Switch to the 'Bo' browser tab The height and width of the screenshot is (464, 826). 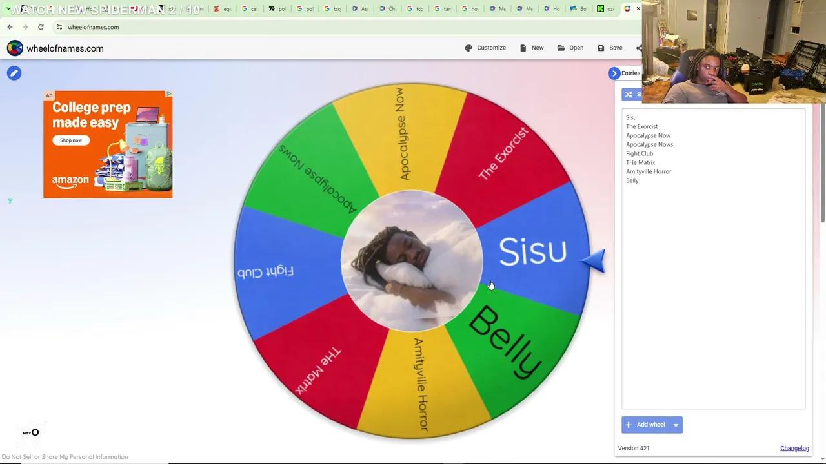(x=579, y=9)
